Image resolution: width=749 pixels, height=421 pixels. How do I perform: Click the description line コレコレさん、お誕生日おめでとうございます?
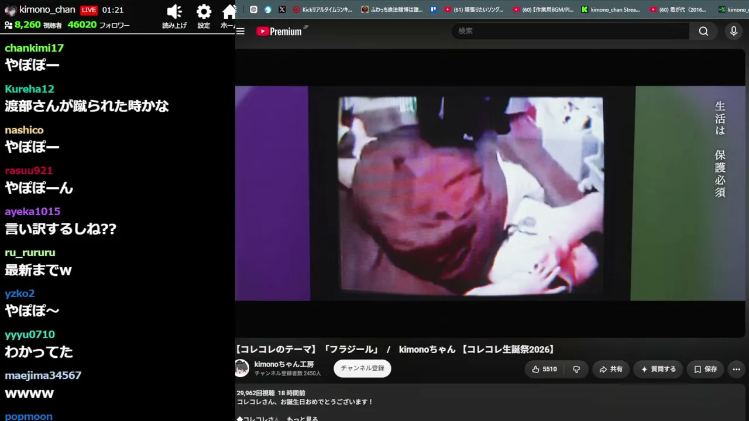click(305, 402)
